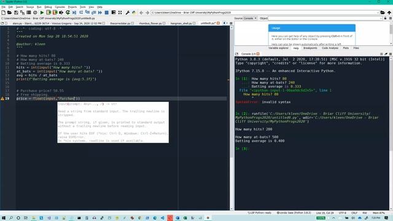The image size is (393, 221).
Task: Maximize the current pane icon
Action: 114,12
